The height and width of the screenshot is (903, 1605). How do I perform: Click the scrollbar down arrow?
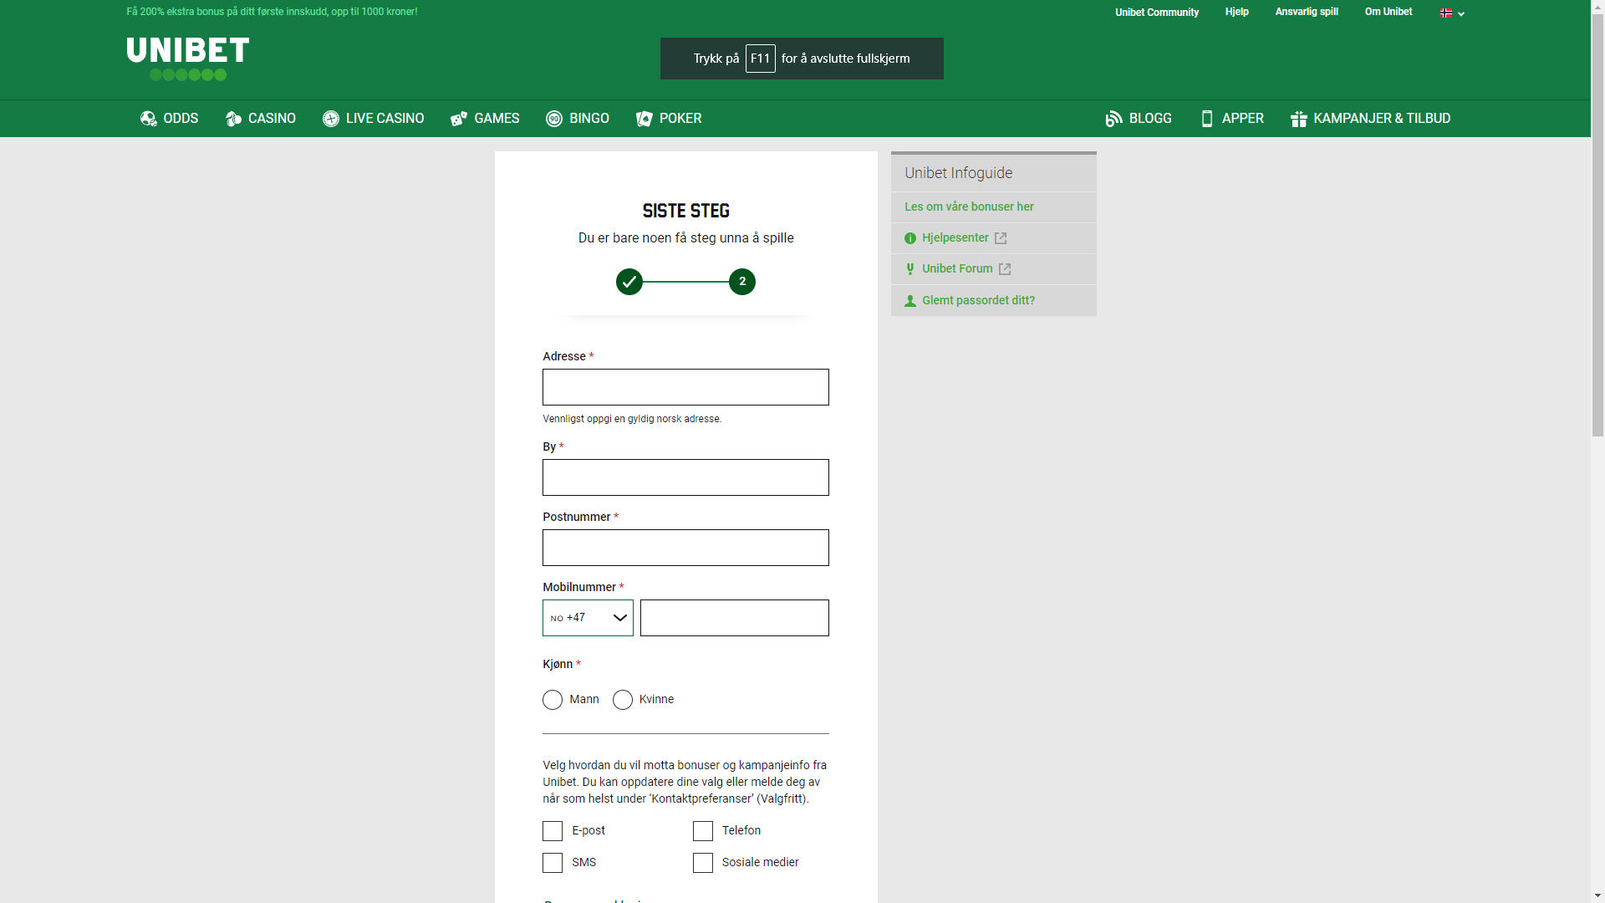click(1597, 895)
